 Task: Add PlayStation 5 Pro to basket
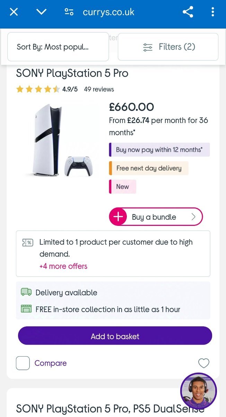[x=115, y=336]
